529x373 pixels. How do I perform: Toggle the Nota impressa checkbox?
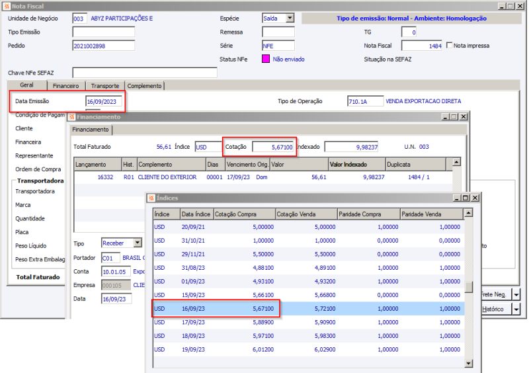click(x=450, y=46)
